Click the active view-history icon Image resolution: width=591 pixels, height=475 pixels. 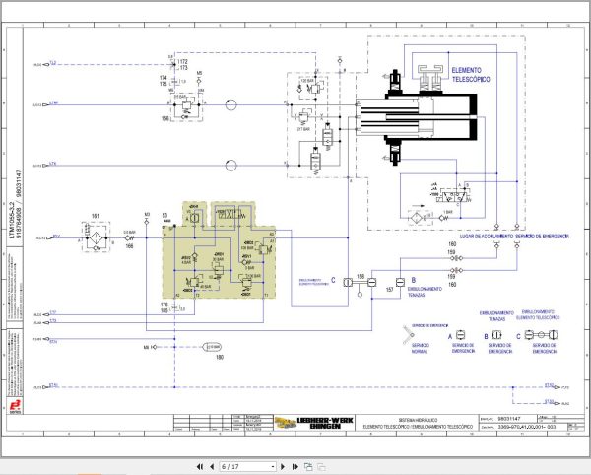[308, 467]
